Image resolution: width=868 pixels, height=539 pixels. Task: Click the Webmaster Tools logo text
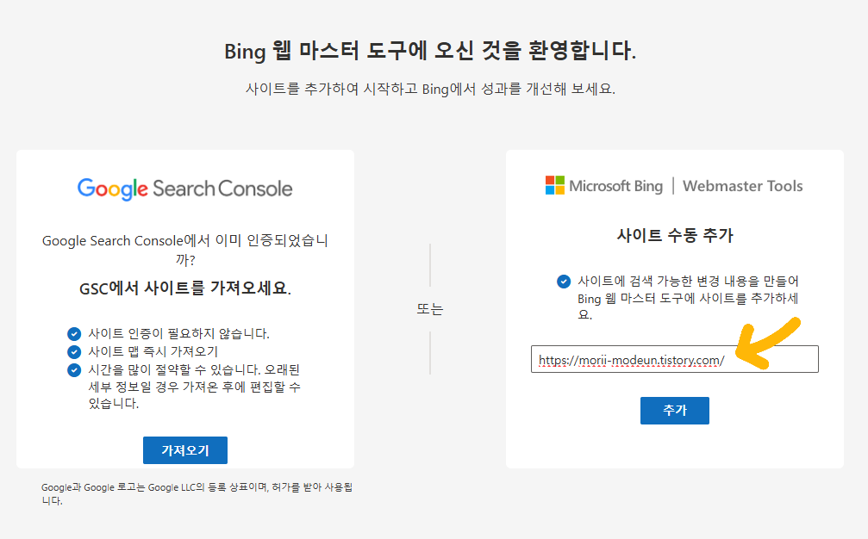coord(742,186)
